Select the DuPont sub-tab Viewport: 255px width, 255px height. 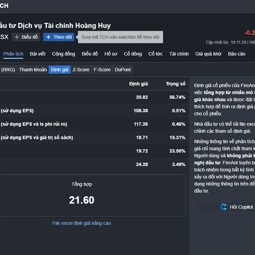pyautogui.click(x=123, y=70)
